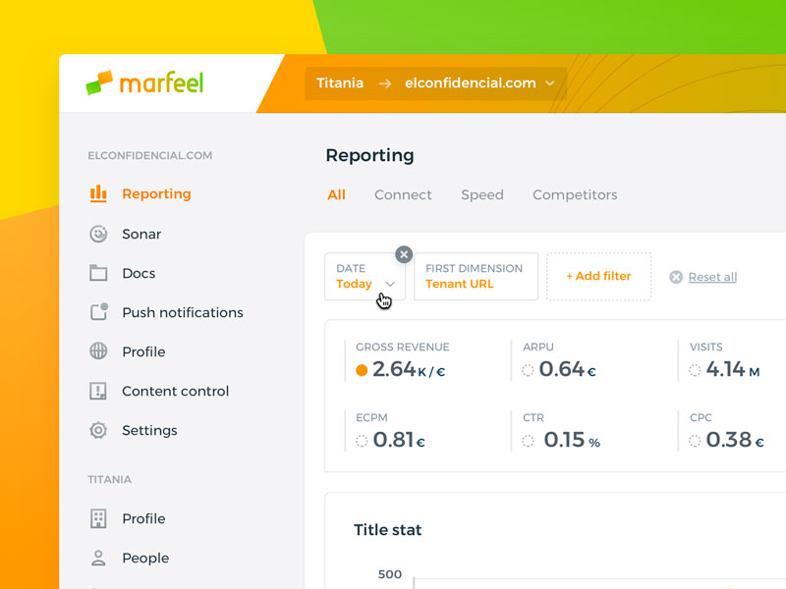
Task: Switch to the Connect tab
Action: [403, 194]
